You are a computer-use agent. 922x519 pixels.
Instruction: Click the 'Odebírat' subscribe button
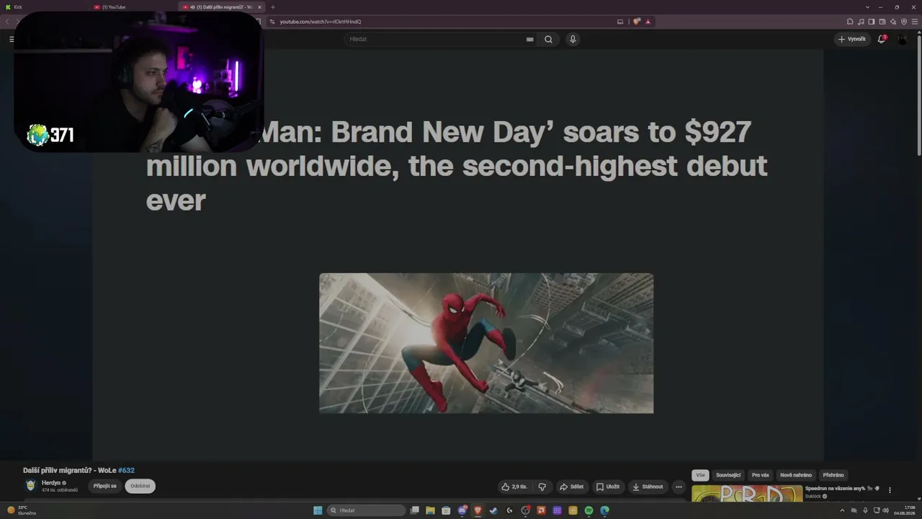pyautogui.click(x=140, y=486)
